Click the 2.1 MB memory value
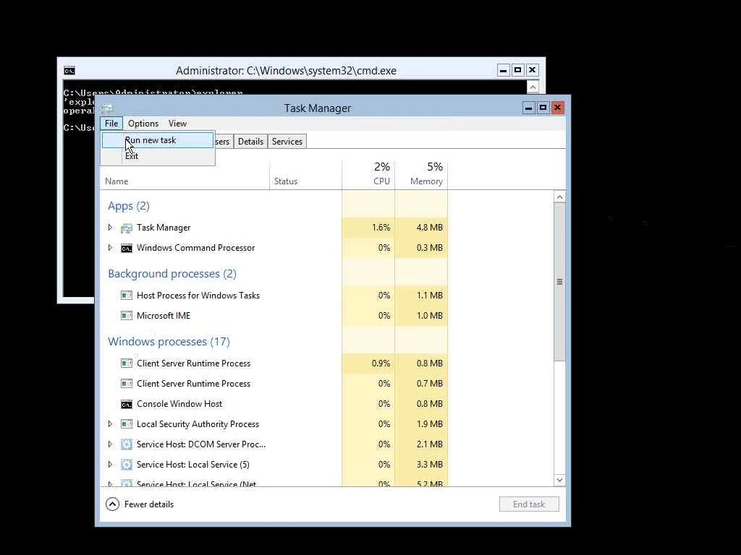This screenshot has width=741, height=555. pos(430,444)
